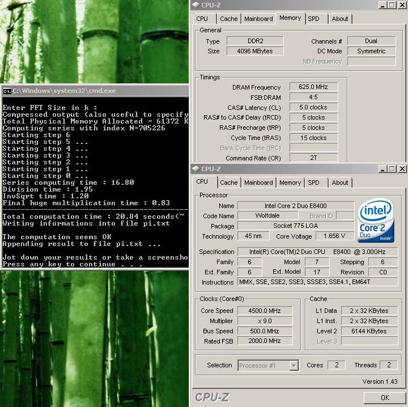Viewport: 408px width, 407px height.
Task: Click the DDR2 memory type field
Action: (255, 41)
